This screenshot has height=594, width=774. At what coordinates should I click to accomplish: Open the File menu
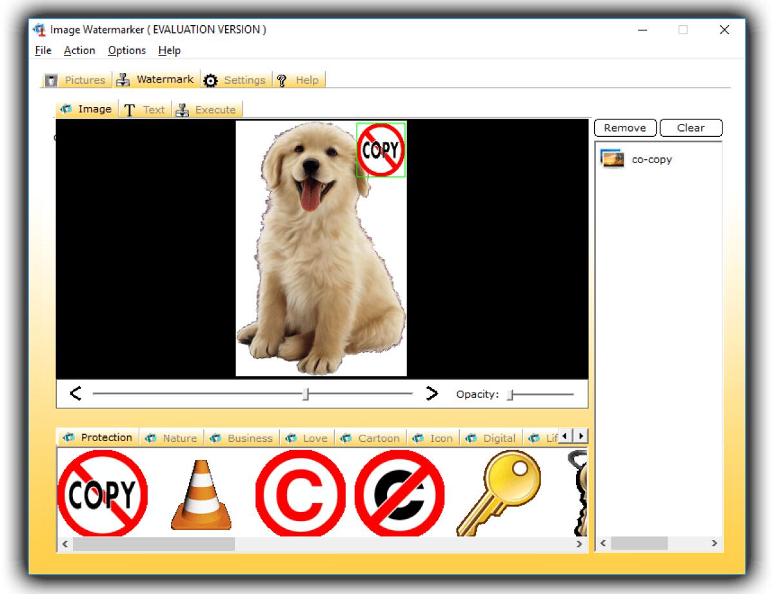(42, 50)
